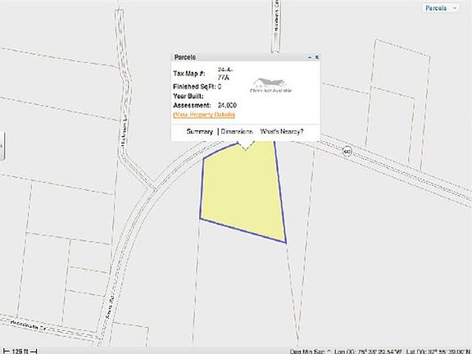This screenshot has height=354, width=472.
Task: Click the route shield marker on the road
Action: (x=347, y=151)
